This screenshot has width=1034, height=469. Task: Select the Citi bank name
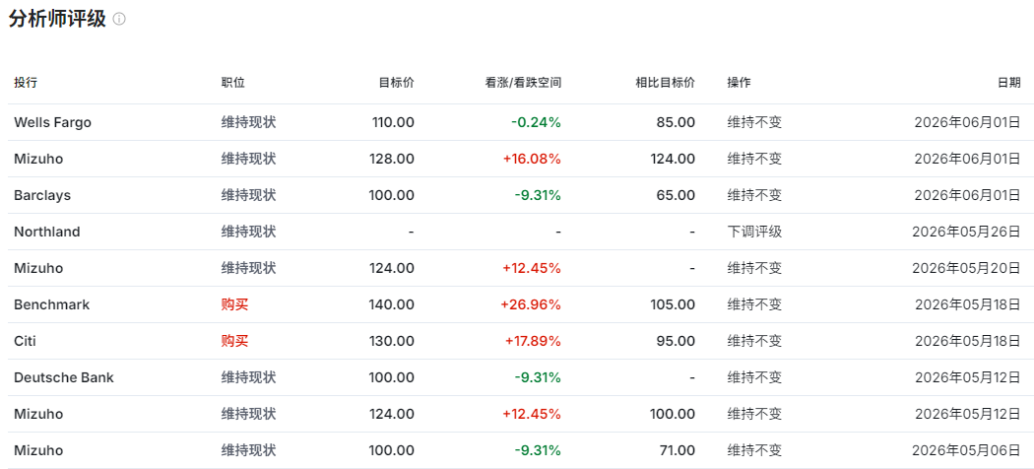23,341
